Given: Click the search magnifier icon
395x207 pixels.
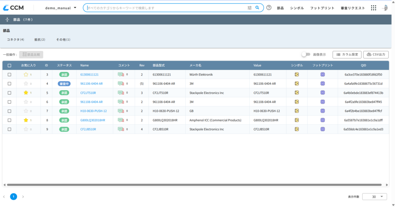Looking at the screenshot, I should (257, 8).
